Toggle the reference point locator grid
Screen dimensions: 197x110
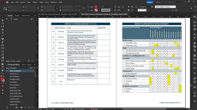tap(5, 8)
